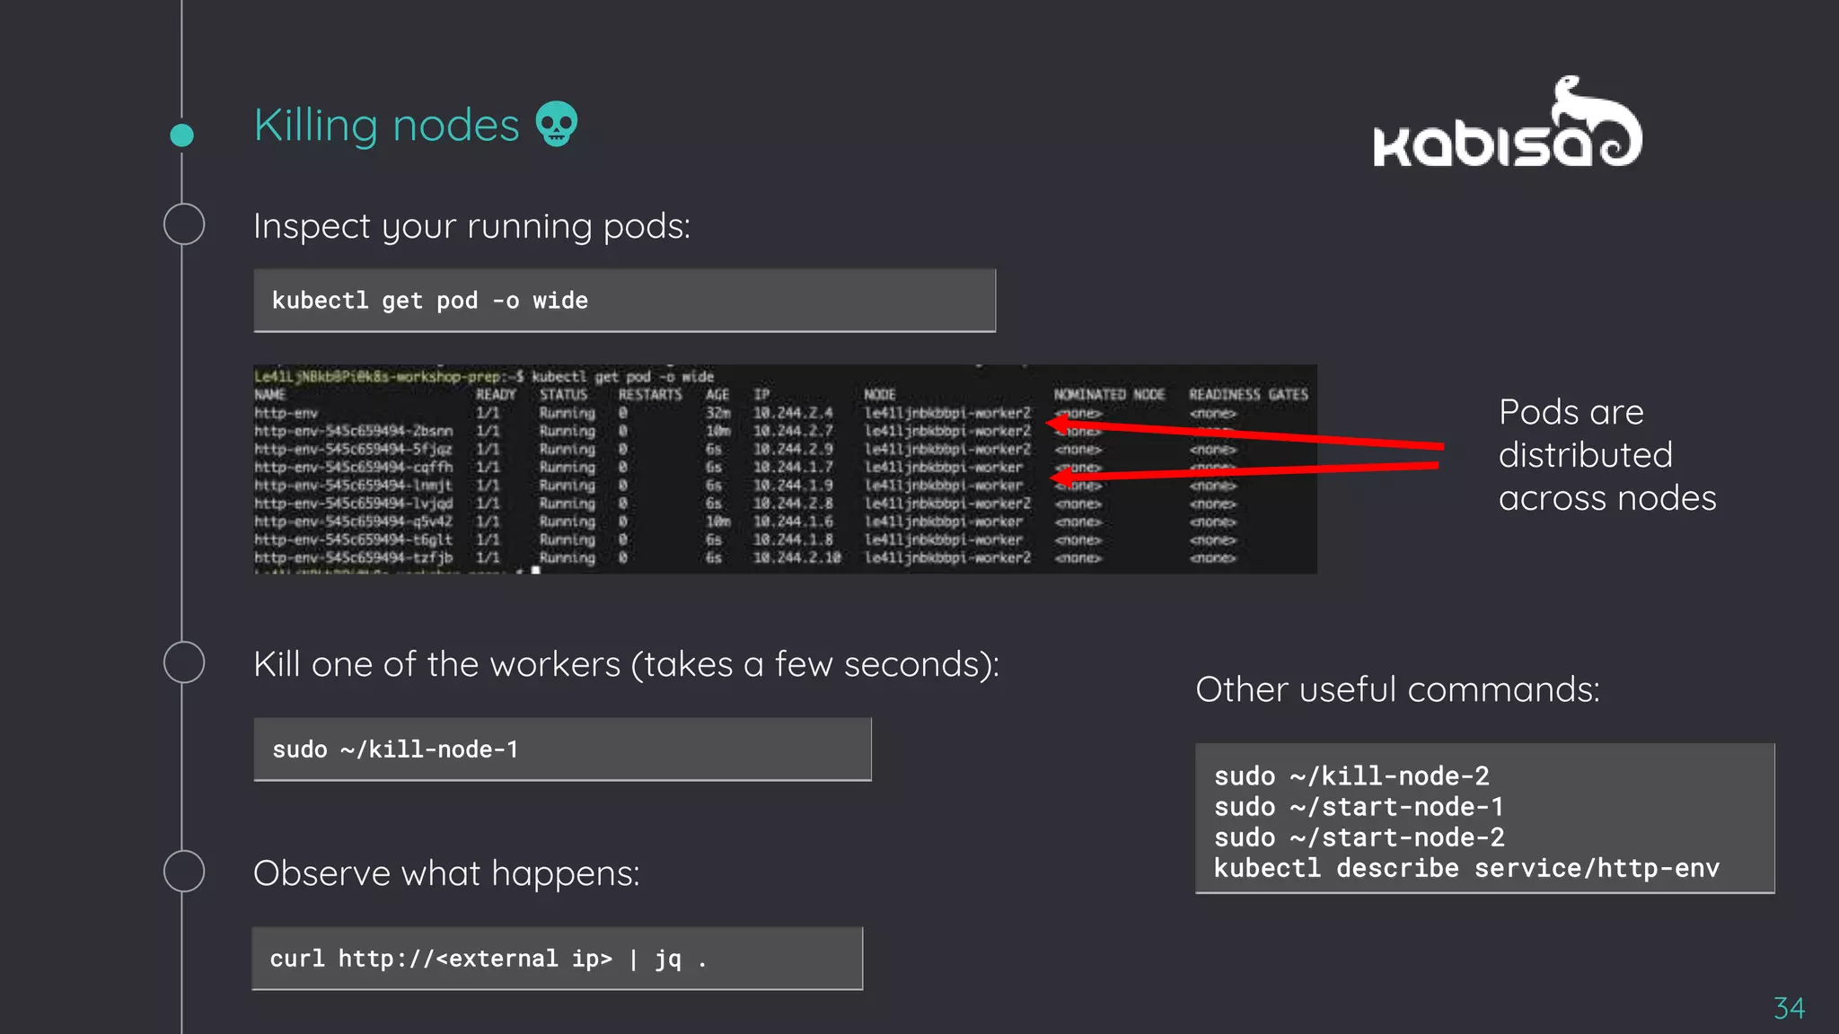The height and width of the screenshot is (1034, 1839).
Task: Select the 'sudo ~/kill-node-1' code box
Action: click(x=562, y=749)
